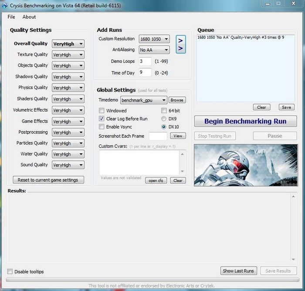Expand the Water Quality dropdown
The width and height of the screenshot is (305, 291).
point(68,154)
